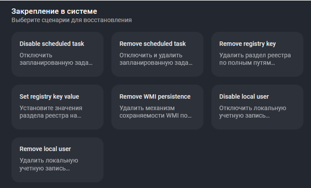Click the 'Disable local user' title text
Image resolution: width=311 pixels, height=188 pixels.
tap(244, 97)
